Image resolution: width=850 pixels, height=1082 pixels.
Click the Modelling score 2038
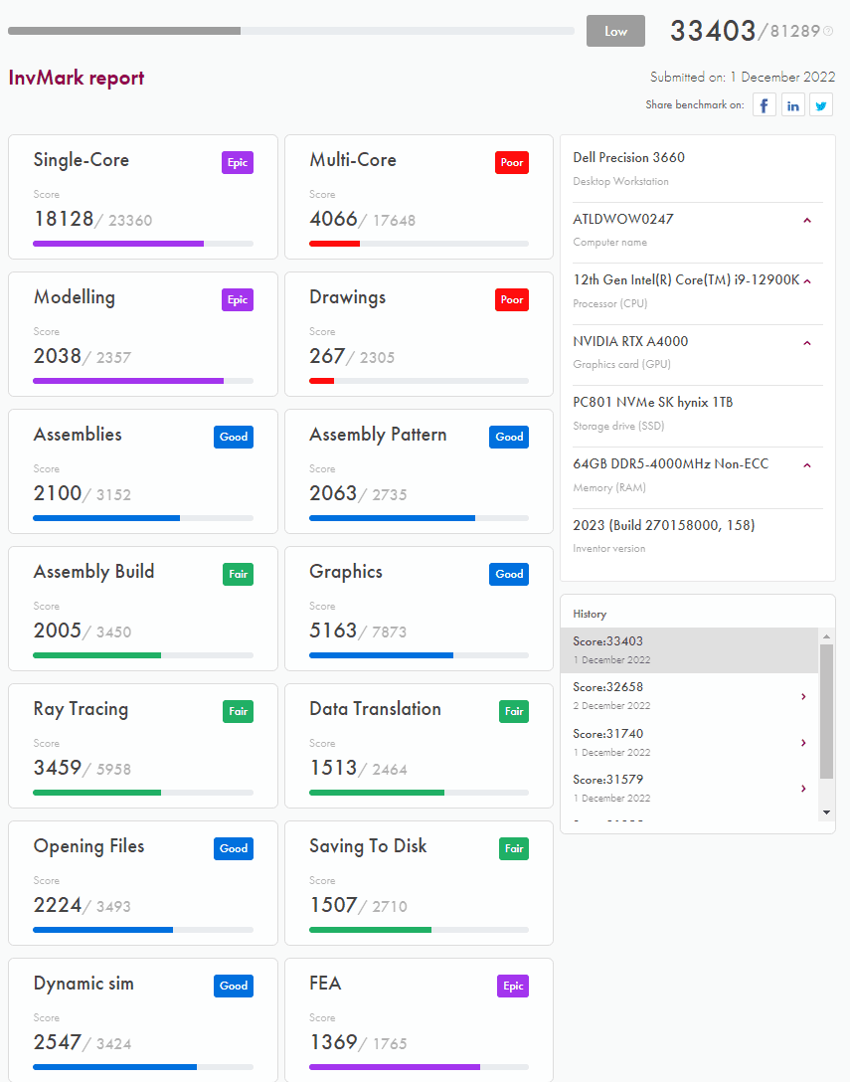click(58, 356)
